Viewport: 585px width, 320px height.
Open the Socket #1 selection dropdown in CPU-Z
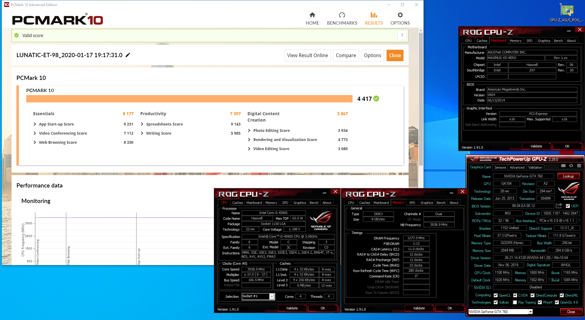tap(272, 296)
